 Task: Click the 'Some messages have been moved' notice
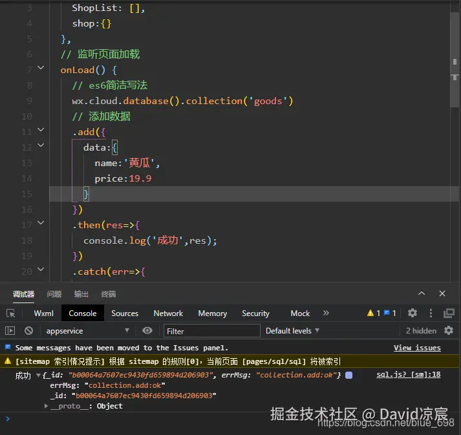[122, 348]
